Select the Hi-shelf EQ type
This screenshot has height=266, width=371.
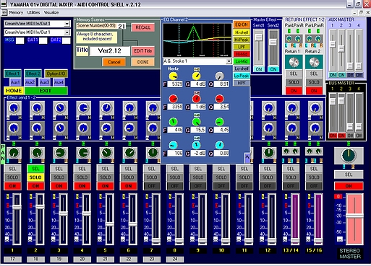242,32
